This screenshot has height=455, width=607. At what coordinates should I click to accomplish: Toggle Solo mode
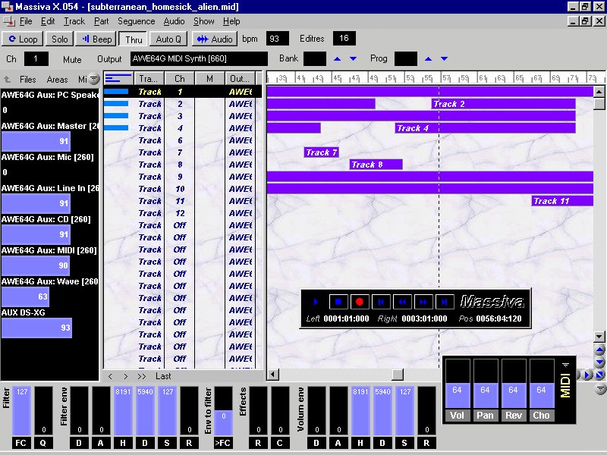coord(60,39)
